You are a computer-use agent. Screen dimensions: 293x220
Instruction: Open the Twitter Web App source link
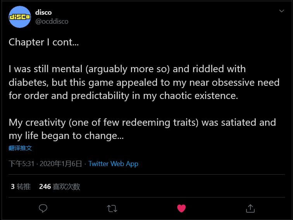(113, 164)
